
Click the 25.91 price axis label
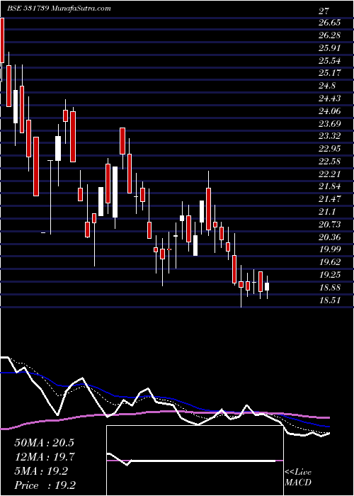[x=330, y=47]
